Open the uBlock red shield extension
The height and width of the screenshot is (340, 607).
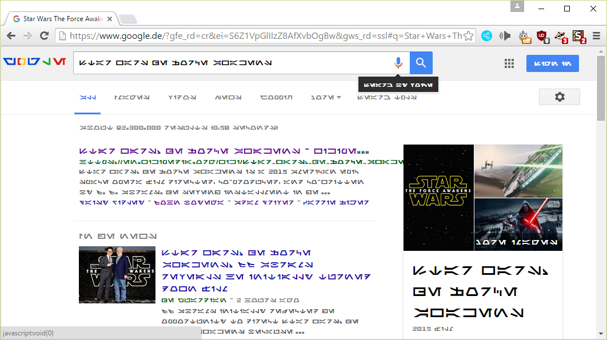tap(542, 37)
